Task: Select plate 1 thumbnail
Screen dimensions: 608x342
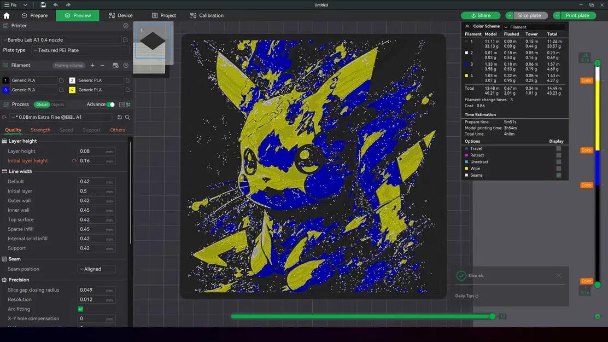Action: [152, 44]
